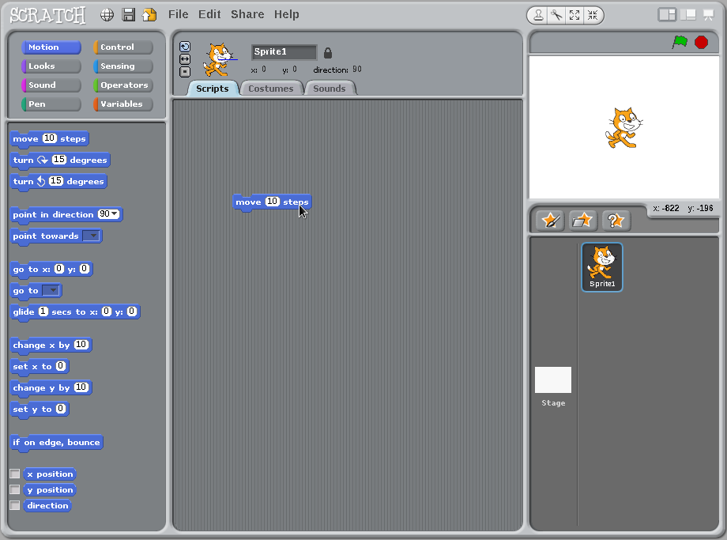This screenshot has height=540, width=727.
Task: Click glide 1 secs block
Action: [x=75, y=312]
